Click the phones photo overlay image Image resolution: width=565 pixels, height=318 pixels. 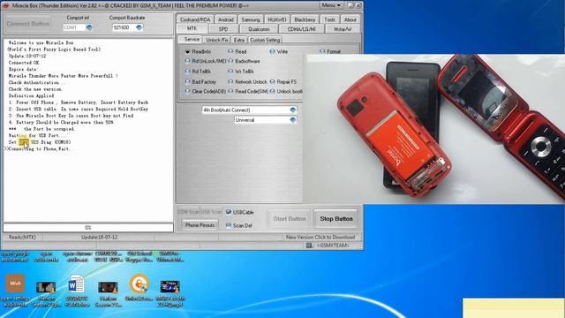(x=433, y=129)
